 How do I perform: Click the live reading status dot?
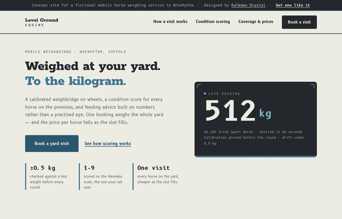pyautogui.click(x=205, y=94)
